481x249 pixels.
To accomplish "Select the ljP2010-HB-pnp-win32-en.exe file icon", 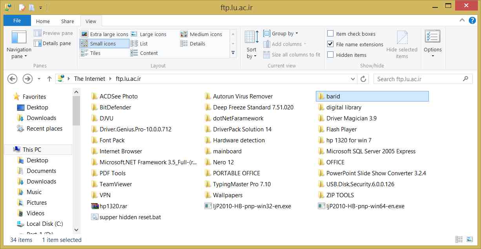I will (x=208, y=206).
